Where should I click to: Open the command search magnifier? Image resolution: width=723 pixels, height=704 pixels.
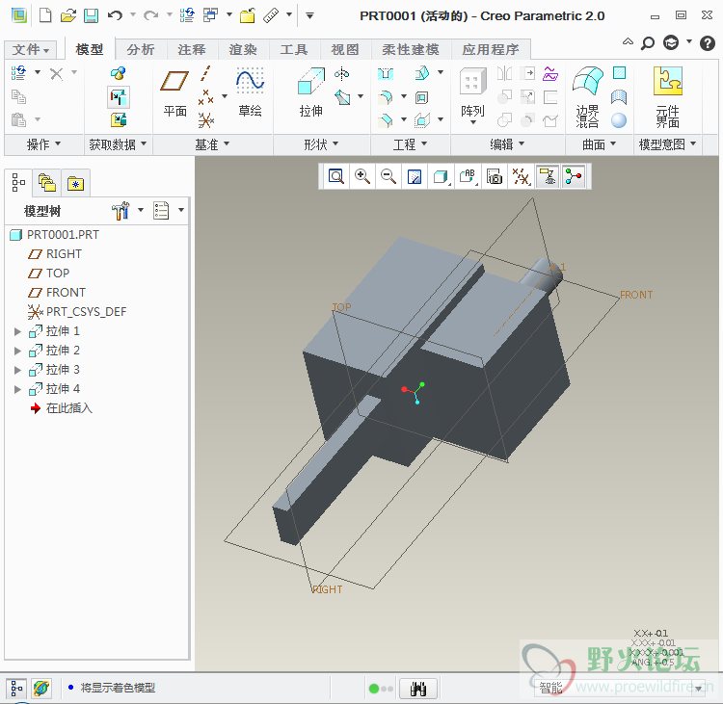click(x=648, y=43)
